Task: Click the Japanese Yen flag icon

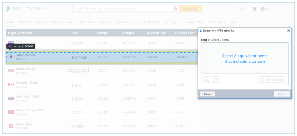Action: pyautogui.click(x=11, y=57)
